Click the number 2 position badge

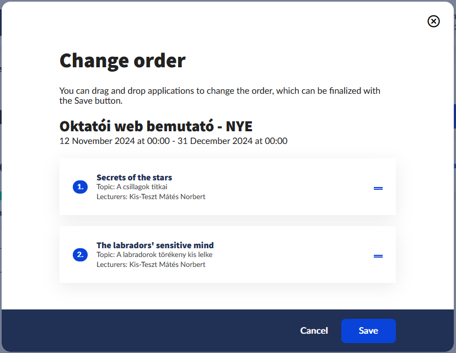pyautogui.click(x=80, y=255)
